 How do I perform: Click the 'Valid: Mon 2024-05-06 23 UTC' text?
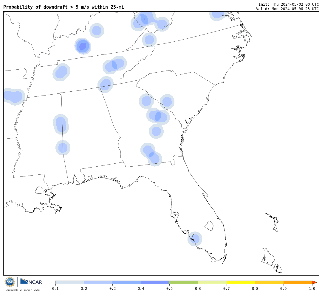[x=287, y=9]
